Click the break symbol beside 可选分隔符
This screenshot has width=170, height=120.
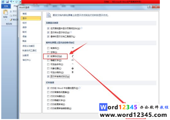pos(73,72)
